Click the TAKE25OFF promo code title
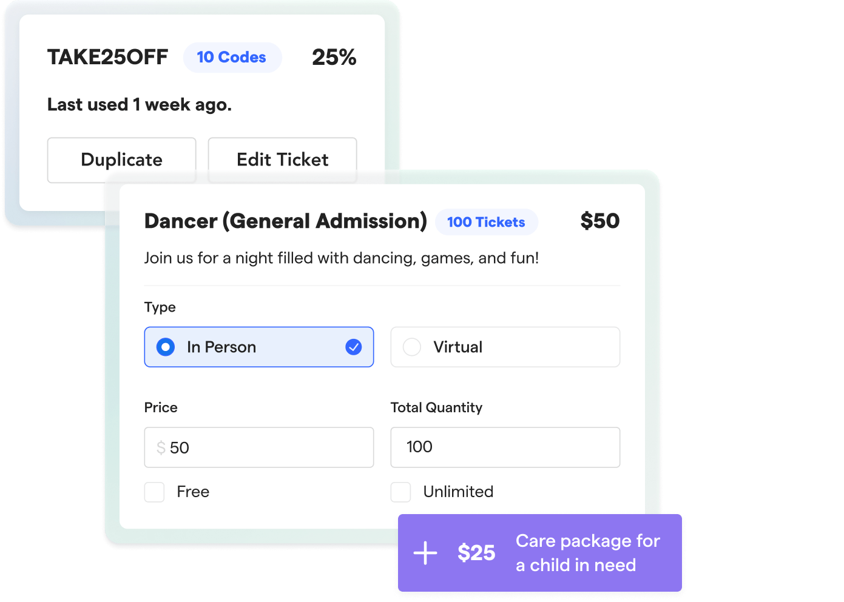The width and height of the screenshot is (844, 602). pyautogui.click(x=108, y=57)
